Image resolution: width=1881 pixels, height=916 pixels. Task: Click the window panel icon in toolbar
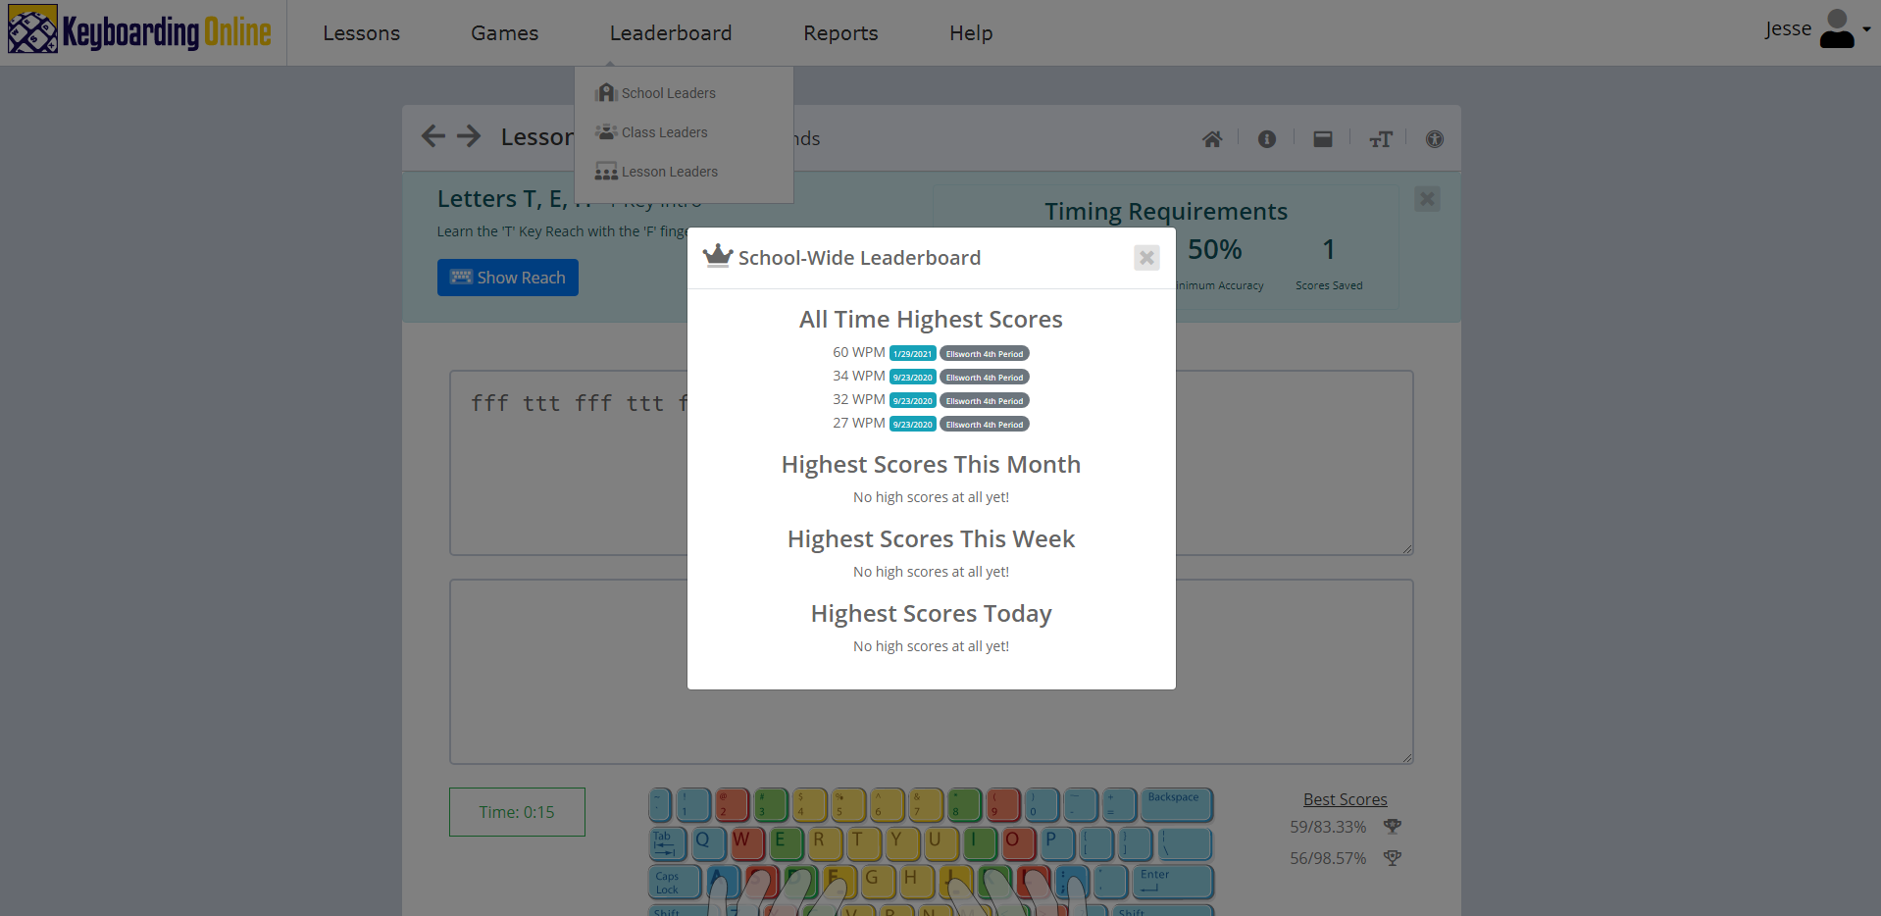[x=1323, y=139]
